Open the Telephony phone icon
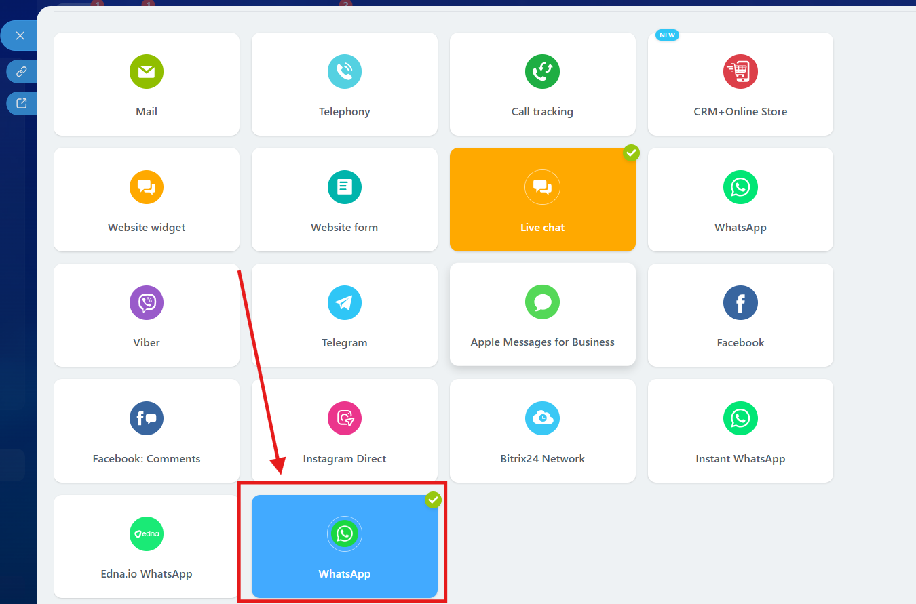The width and height of the screenshot is (916, 604). click(345, 72)
